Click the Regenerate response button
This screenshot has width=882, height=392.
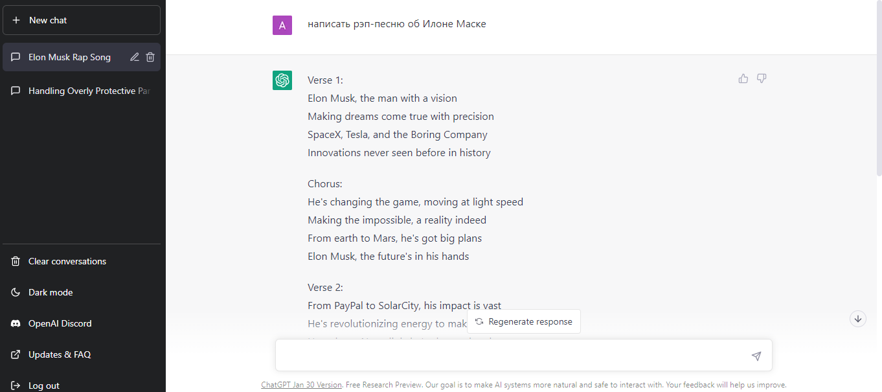point(524,321)
